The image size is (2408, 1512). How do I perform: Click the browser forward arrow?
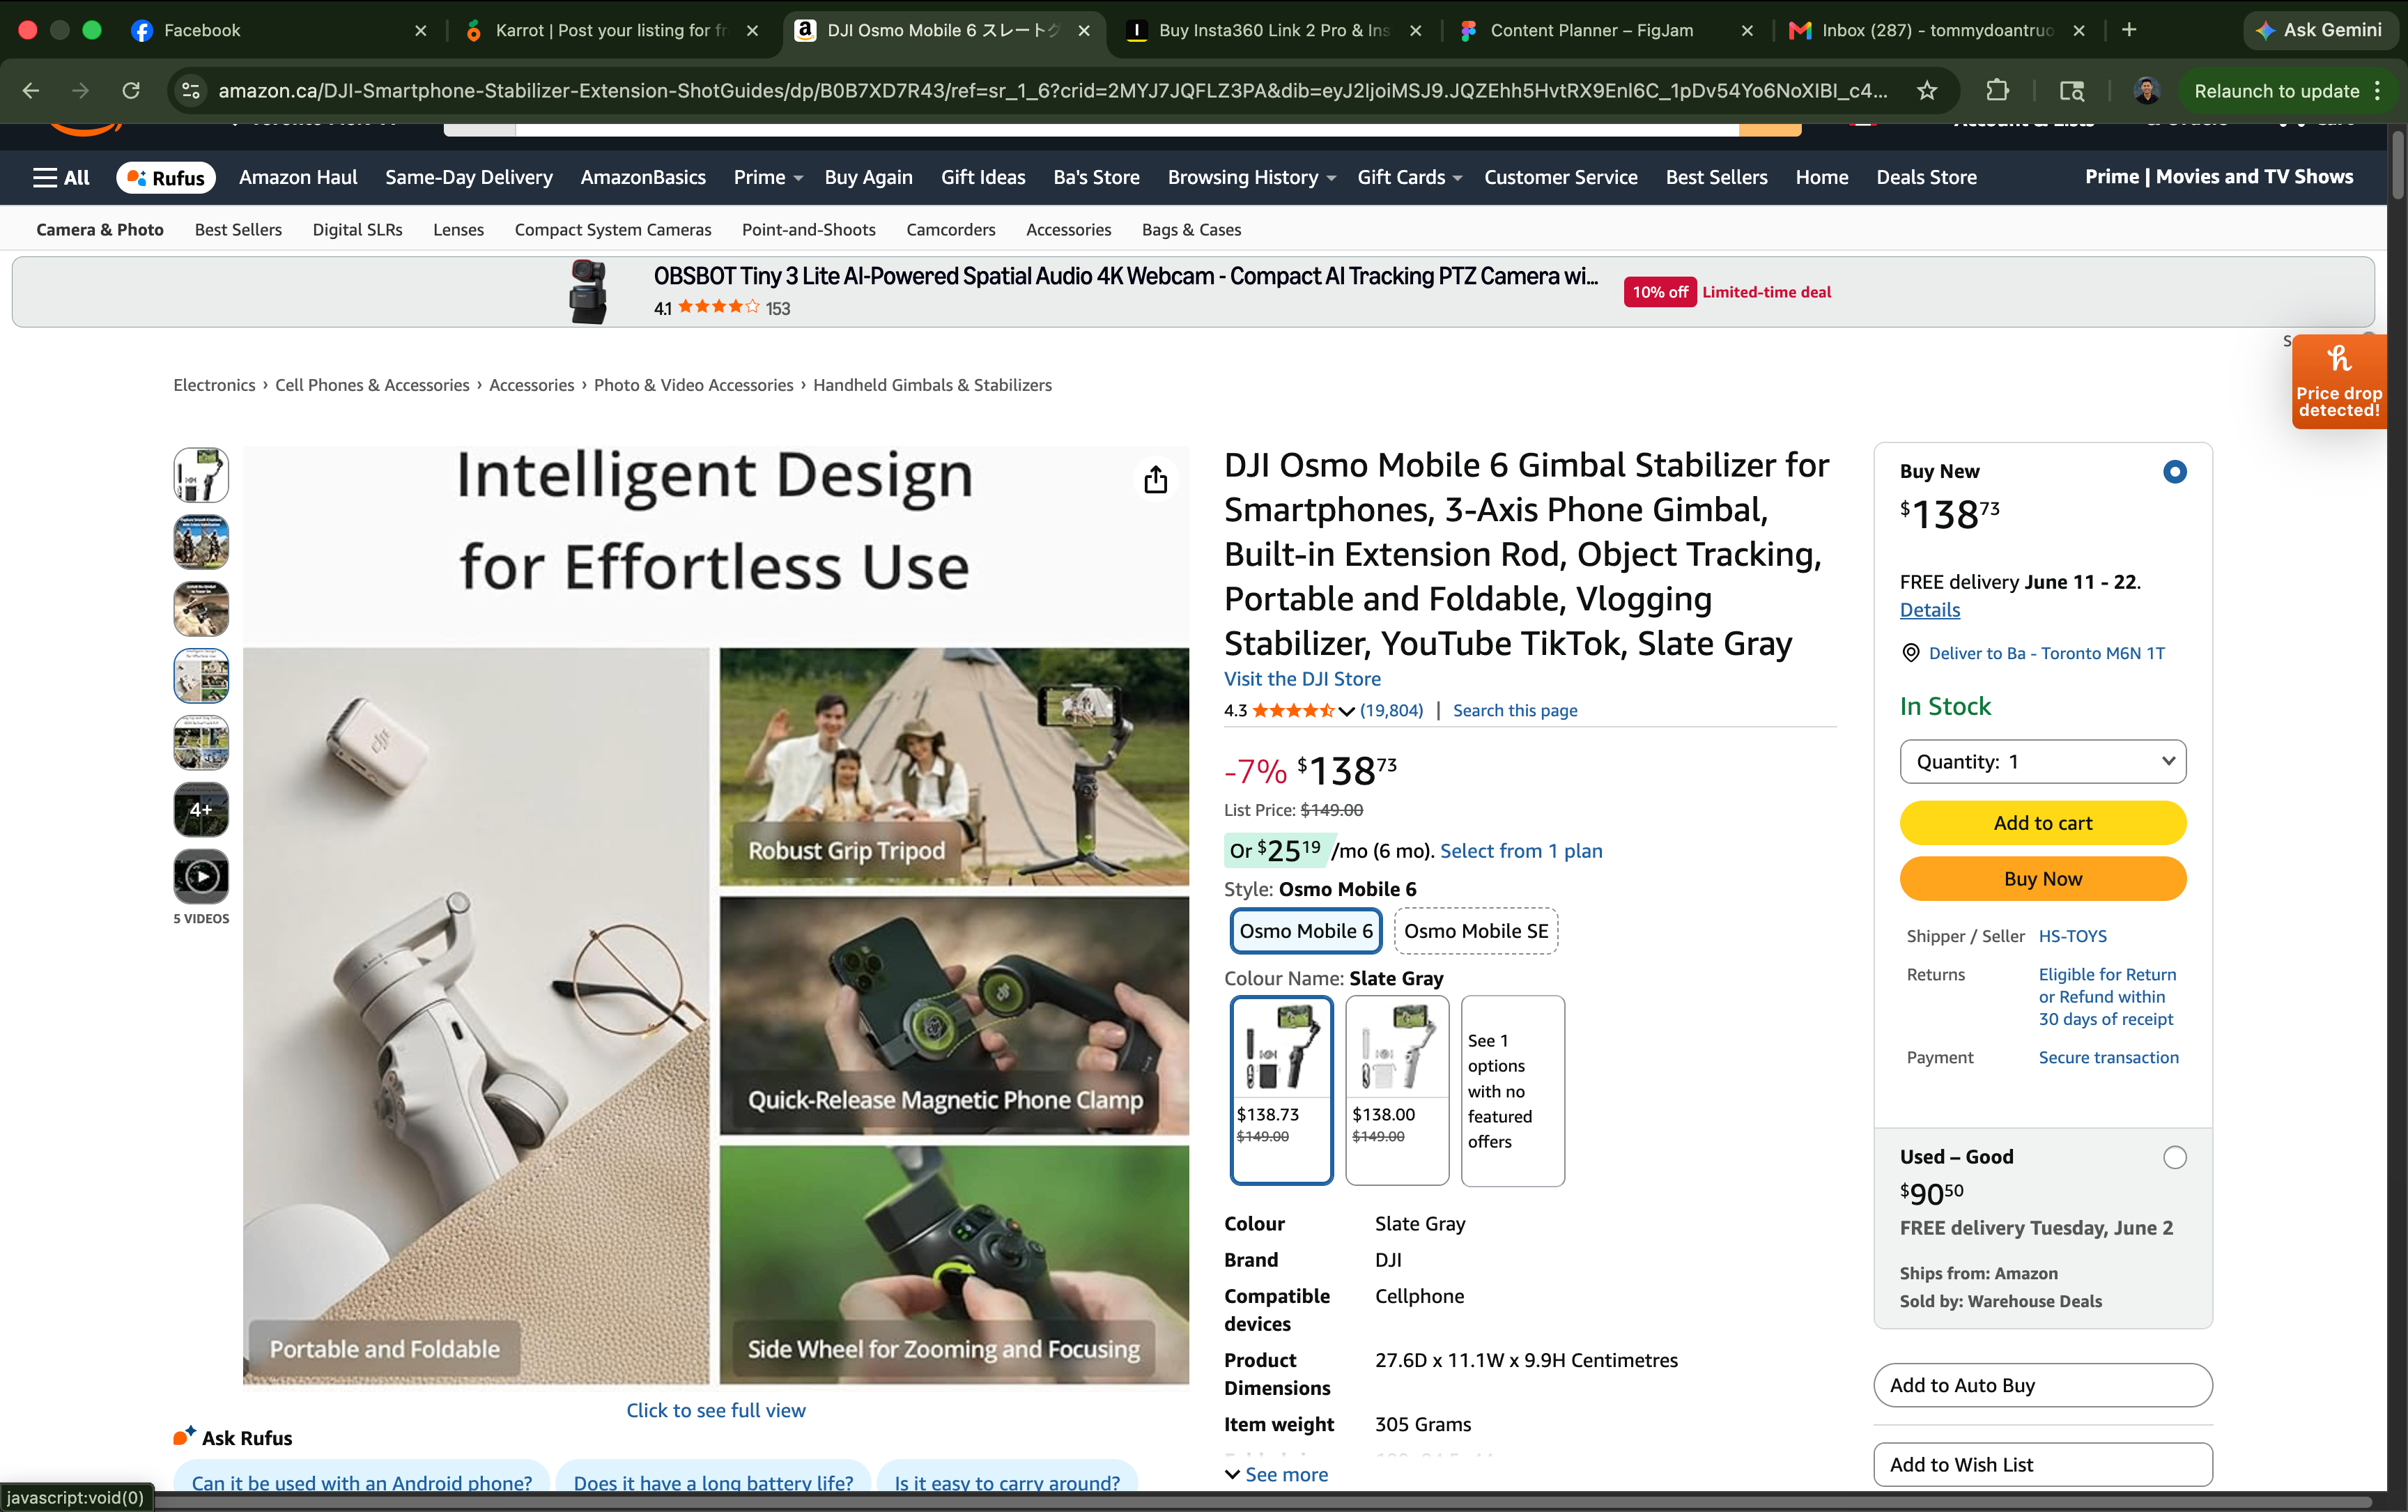coord(81,91)
